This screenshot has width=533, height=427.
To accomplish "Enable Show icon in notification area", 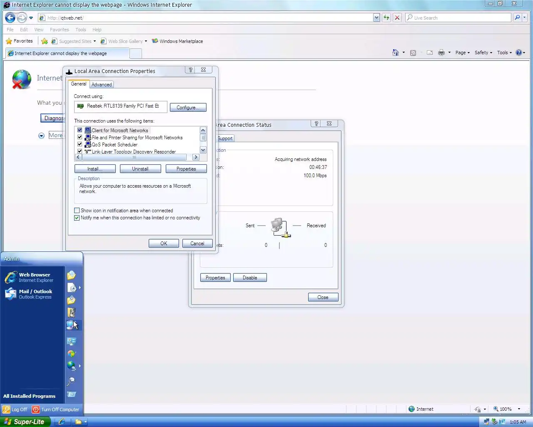I will pos(77,211).
